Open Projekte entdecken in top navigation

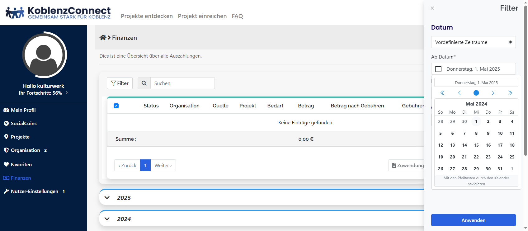(147, 16)
